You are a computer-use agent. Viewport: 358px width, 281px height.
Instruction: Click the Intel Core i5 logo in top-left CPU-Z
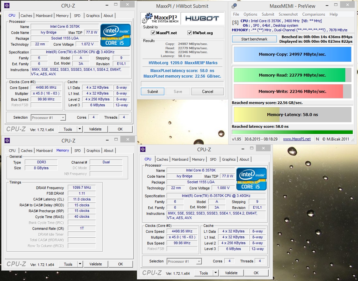(x=115, y=35)
